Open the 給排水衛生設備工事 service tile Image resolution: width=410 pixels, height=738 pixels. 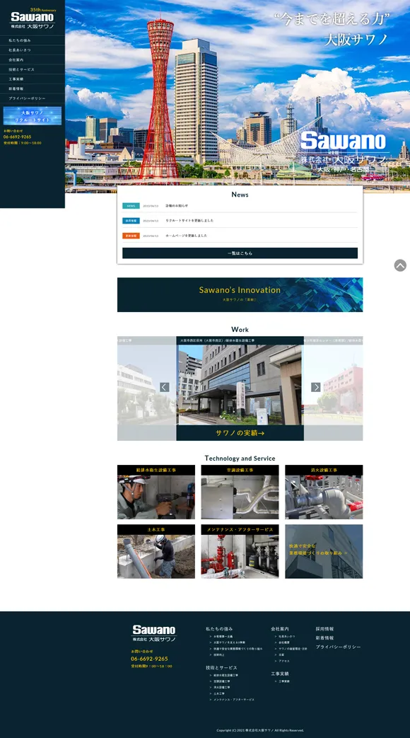pyautogui.click(x=156, y=492)
